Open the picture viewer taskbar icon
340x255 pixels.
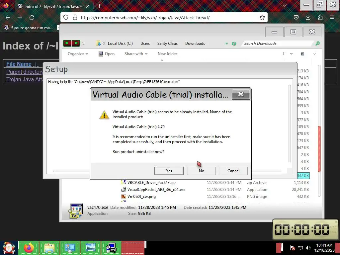90,248
